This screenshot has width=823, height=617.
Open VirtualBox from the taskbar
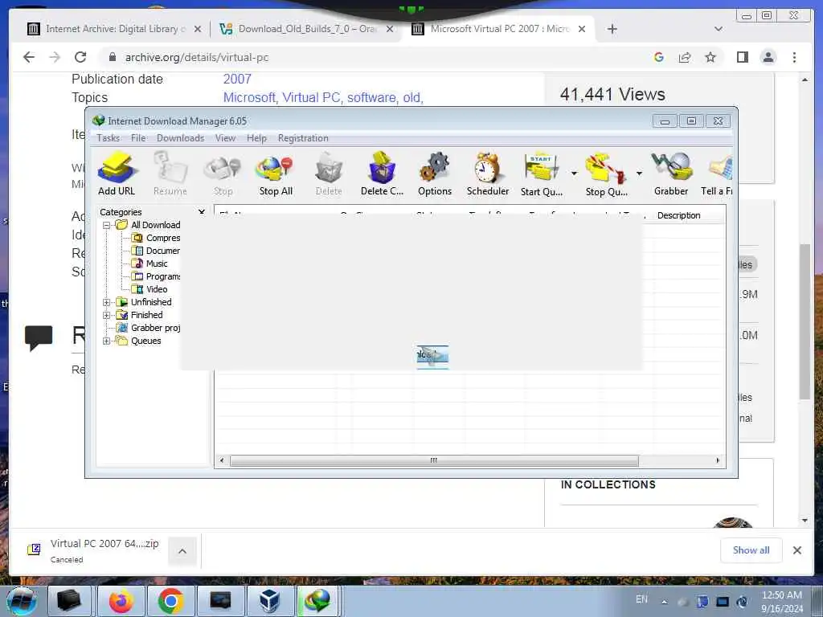click(269, 601)
